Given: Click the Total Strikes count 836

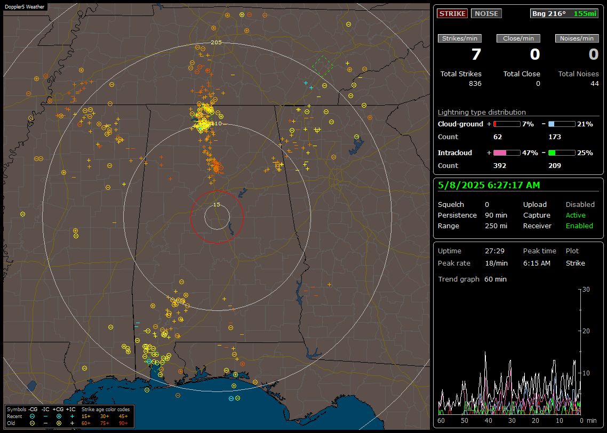Looking at the screenshot, I should 475,84.
